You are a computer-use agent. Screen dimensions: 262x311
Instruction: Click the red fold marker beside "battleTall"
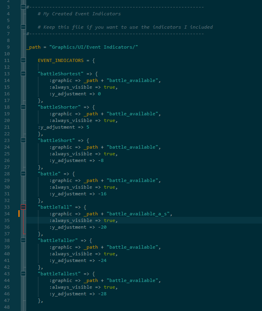[23, 207]
